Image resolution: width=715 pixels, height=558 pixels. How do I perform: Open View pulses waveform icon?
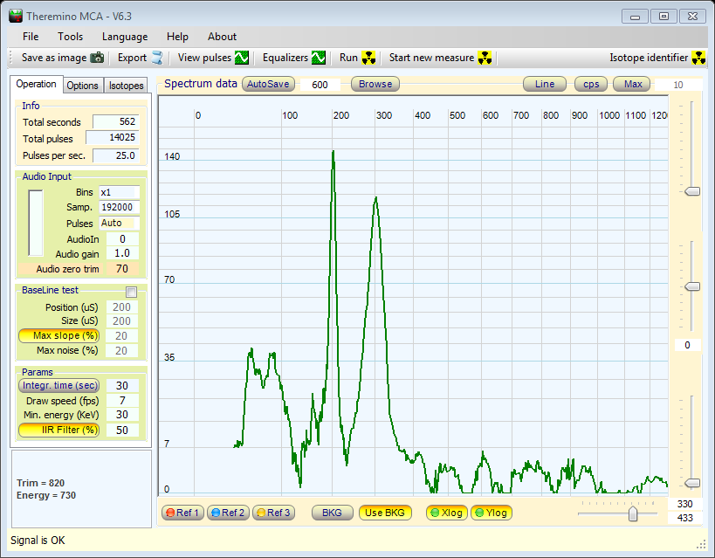click(x=242, y=58)
